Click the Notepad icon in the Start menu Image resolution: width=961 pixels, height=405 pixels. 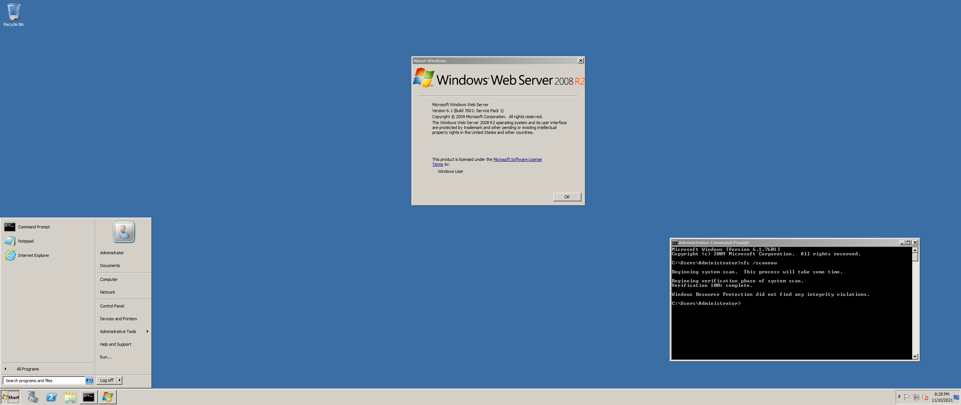[x=10, y=241]
